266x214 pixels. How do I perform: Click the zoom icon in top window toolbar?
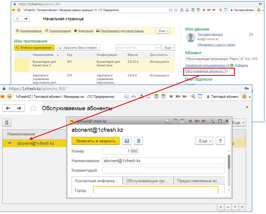tap(221, 10)
